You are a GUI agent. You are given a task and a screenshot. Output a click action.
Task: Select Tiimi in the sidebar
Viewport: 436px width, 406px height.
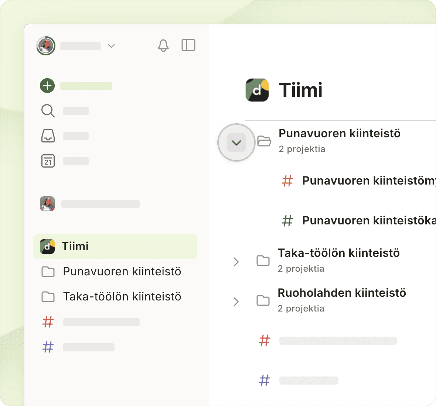(x=115, y=246)
